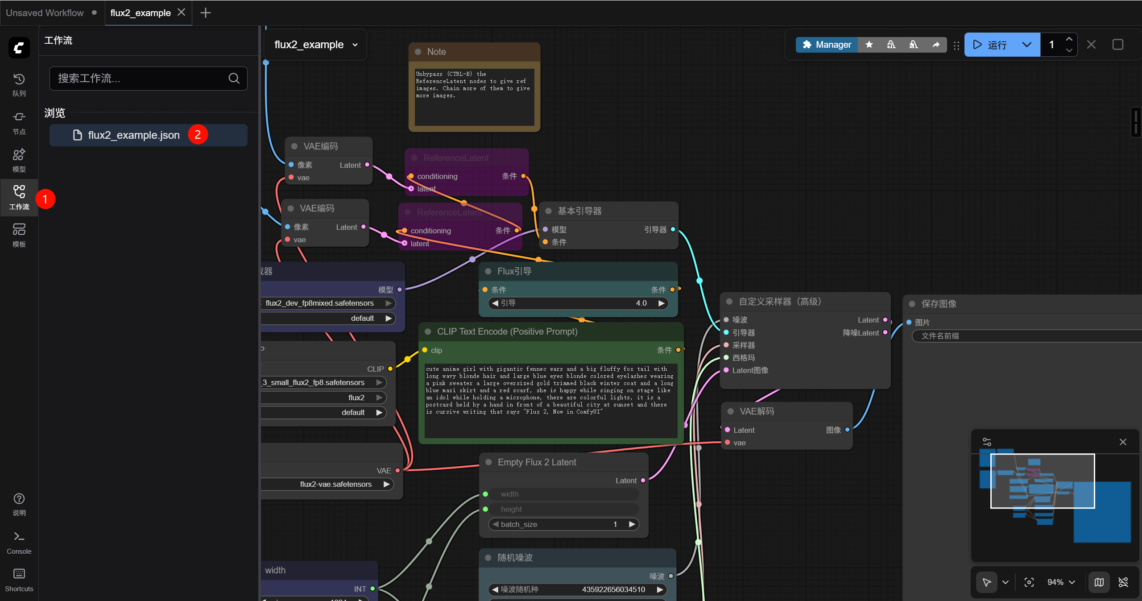Open the Queue panel in sidebar

pyautogui.click(x=19, y=84)
